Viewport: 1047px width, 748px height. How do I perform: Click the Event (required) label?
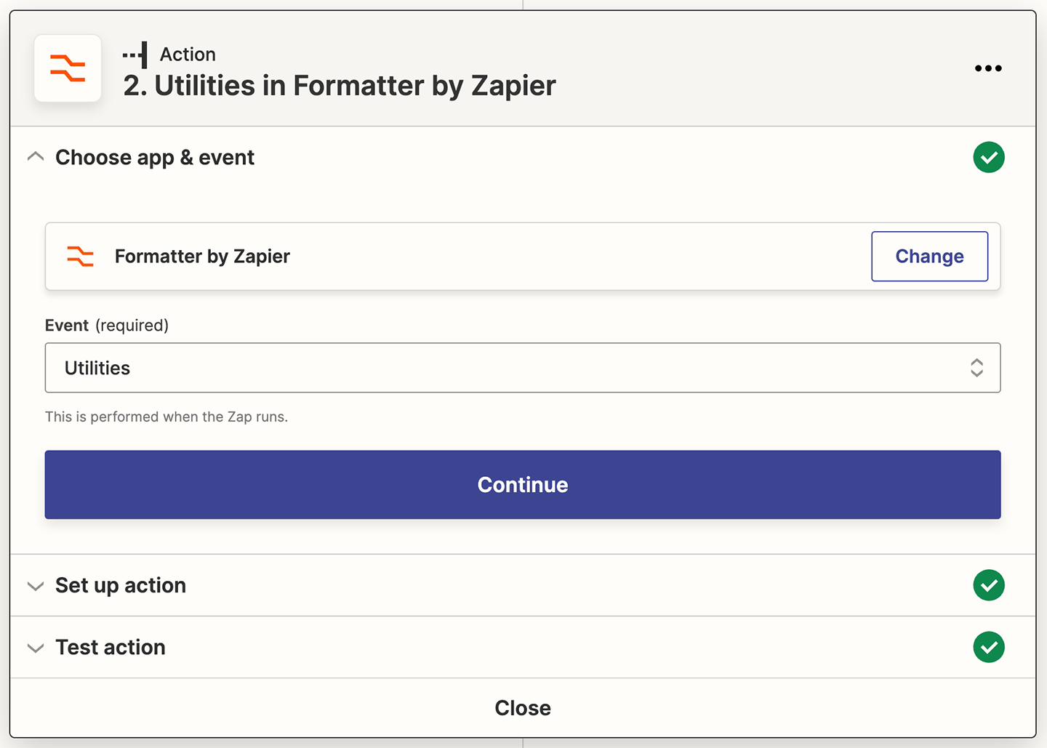[x=107, y=325]
